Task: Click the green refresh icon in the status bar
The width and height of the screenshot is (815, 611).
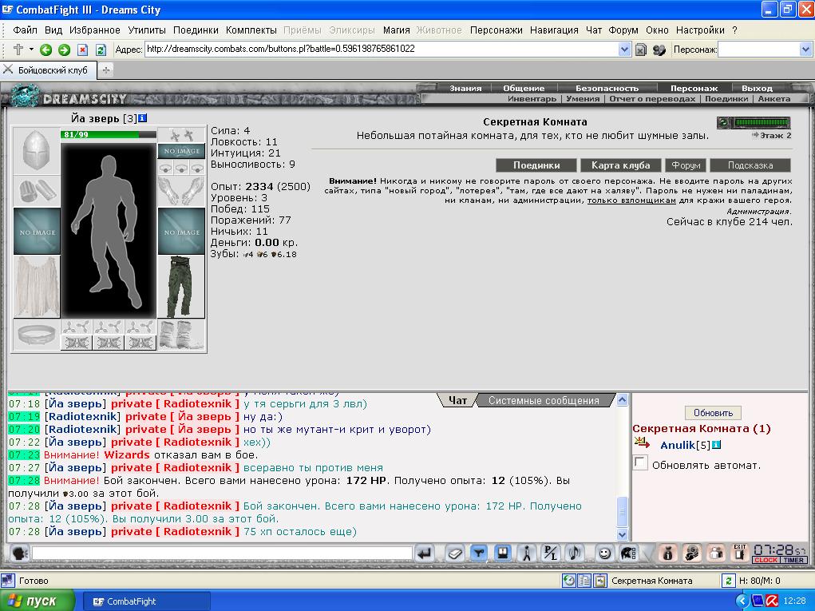Action: tap(729, 581)
